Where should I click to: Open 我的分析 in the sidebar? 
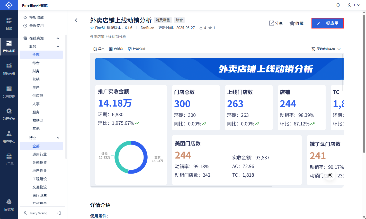9,69
